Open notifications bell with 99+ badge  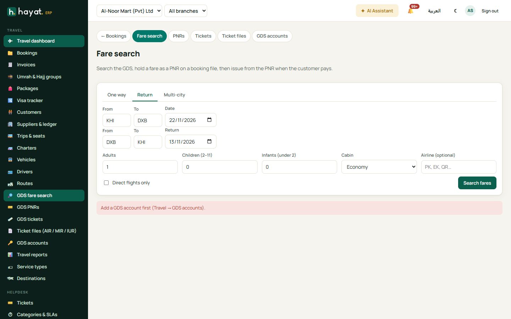[411, 11]
